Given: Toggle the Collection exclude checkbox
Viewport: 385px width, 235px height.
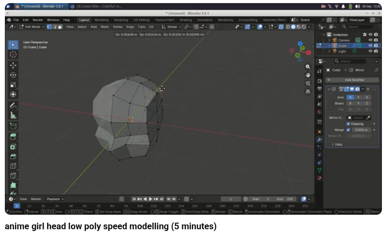Looking at the screenshot, I should coord(365,34).
